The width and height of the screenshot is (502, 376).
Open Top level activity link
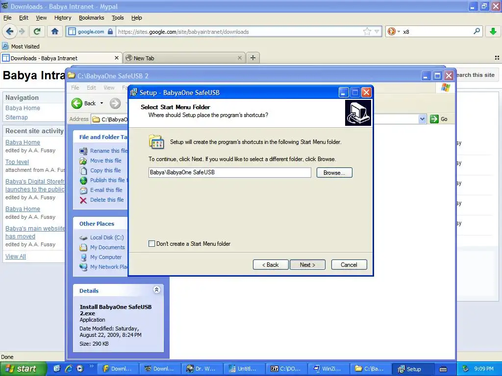pyautogui.click(x=17, y=162)
